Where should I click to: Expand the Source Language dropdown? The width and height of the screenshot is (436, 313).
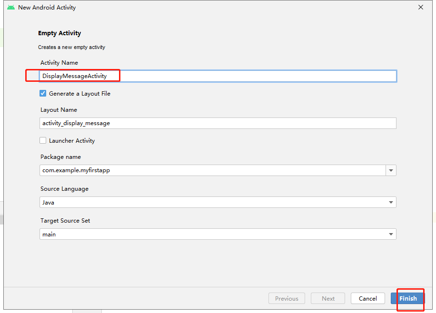(x=391, y=202)
